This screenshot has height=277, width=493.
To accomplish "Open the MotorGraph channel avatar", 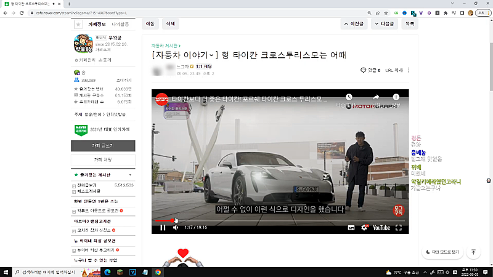I will pos(161,98).
